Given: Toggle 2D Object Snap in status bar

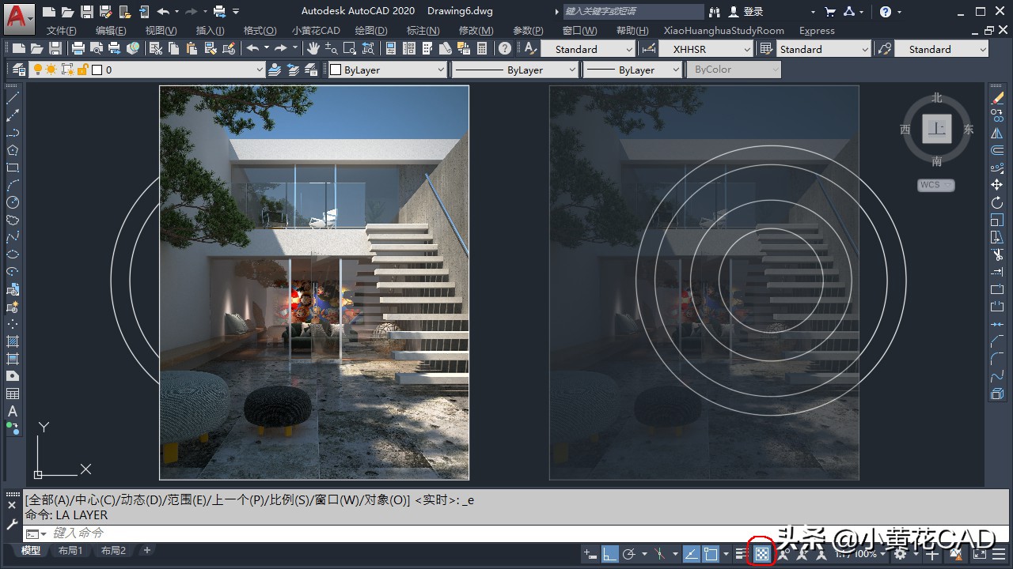Looking at the screenshot, I should click(711, 554).
